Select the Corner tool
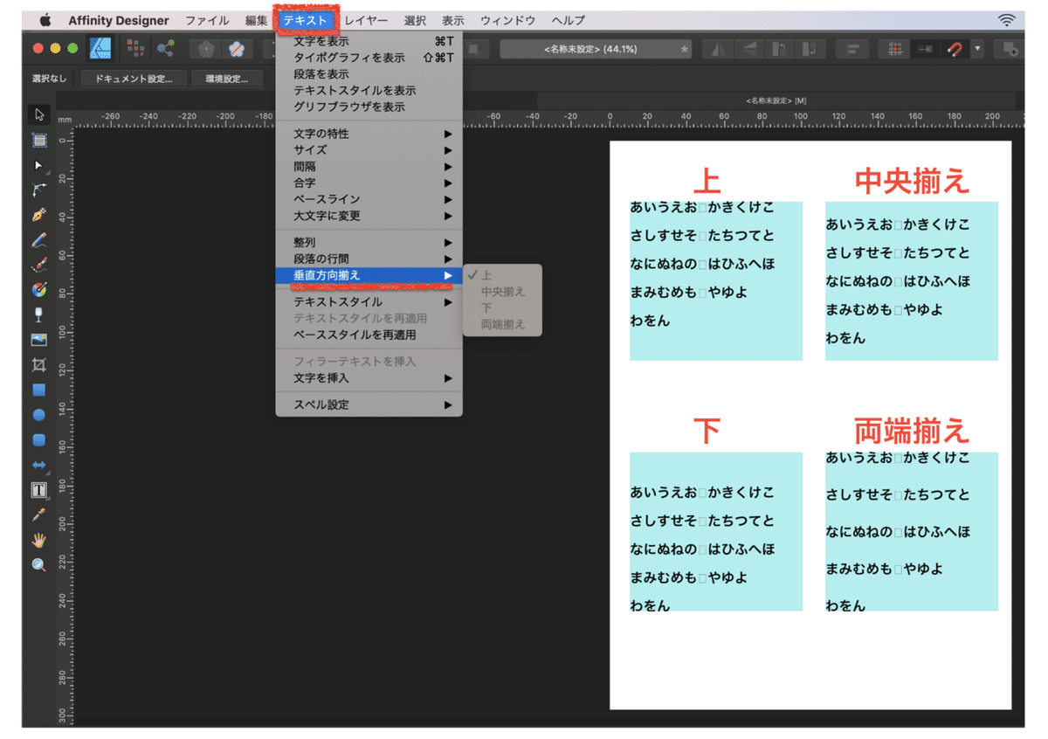This screenshot has height=739, width=1048. click(39, 190)
